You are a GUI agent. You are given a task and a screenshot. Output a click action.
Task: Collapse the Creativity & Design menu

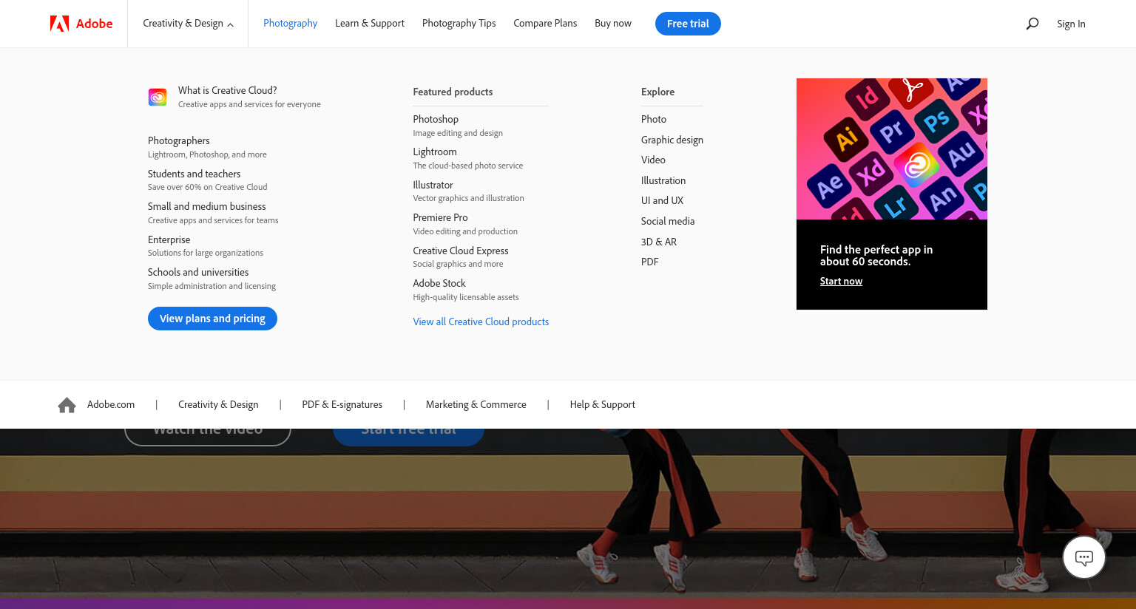pos(188,24)
